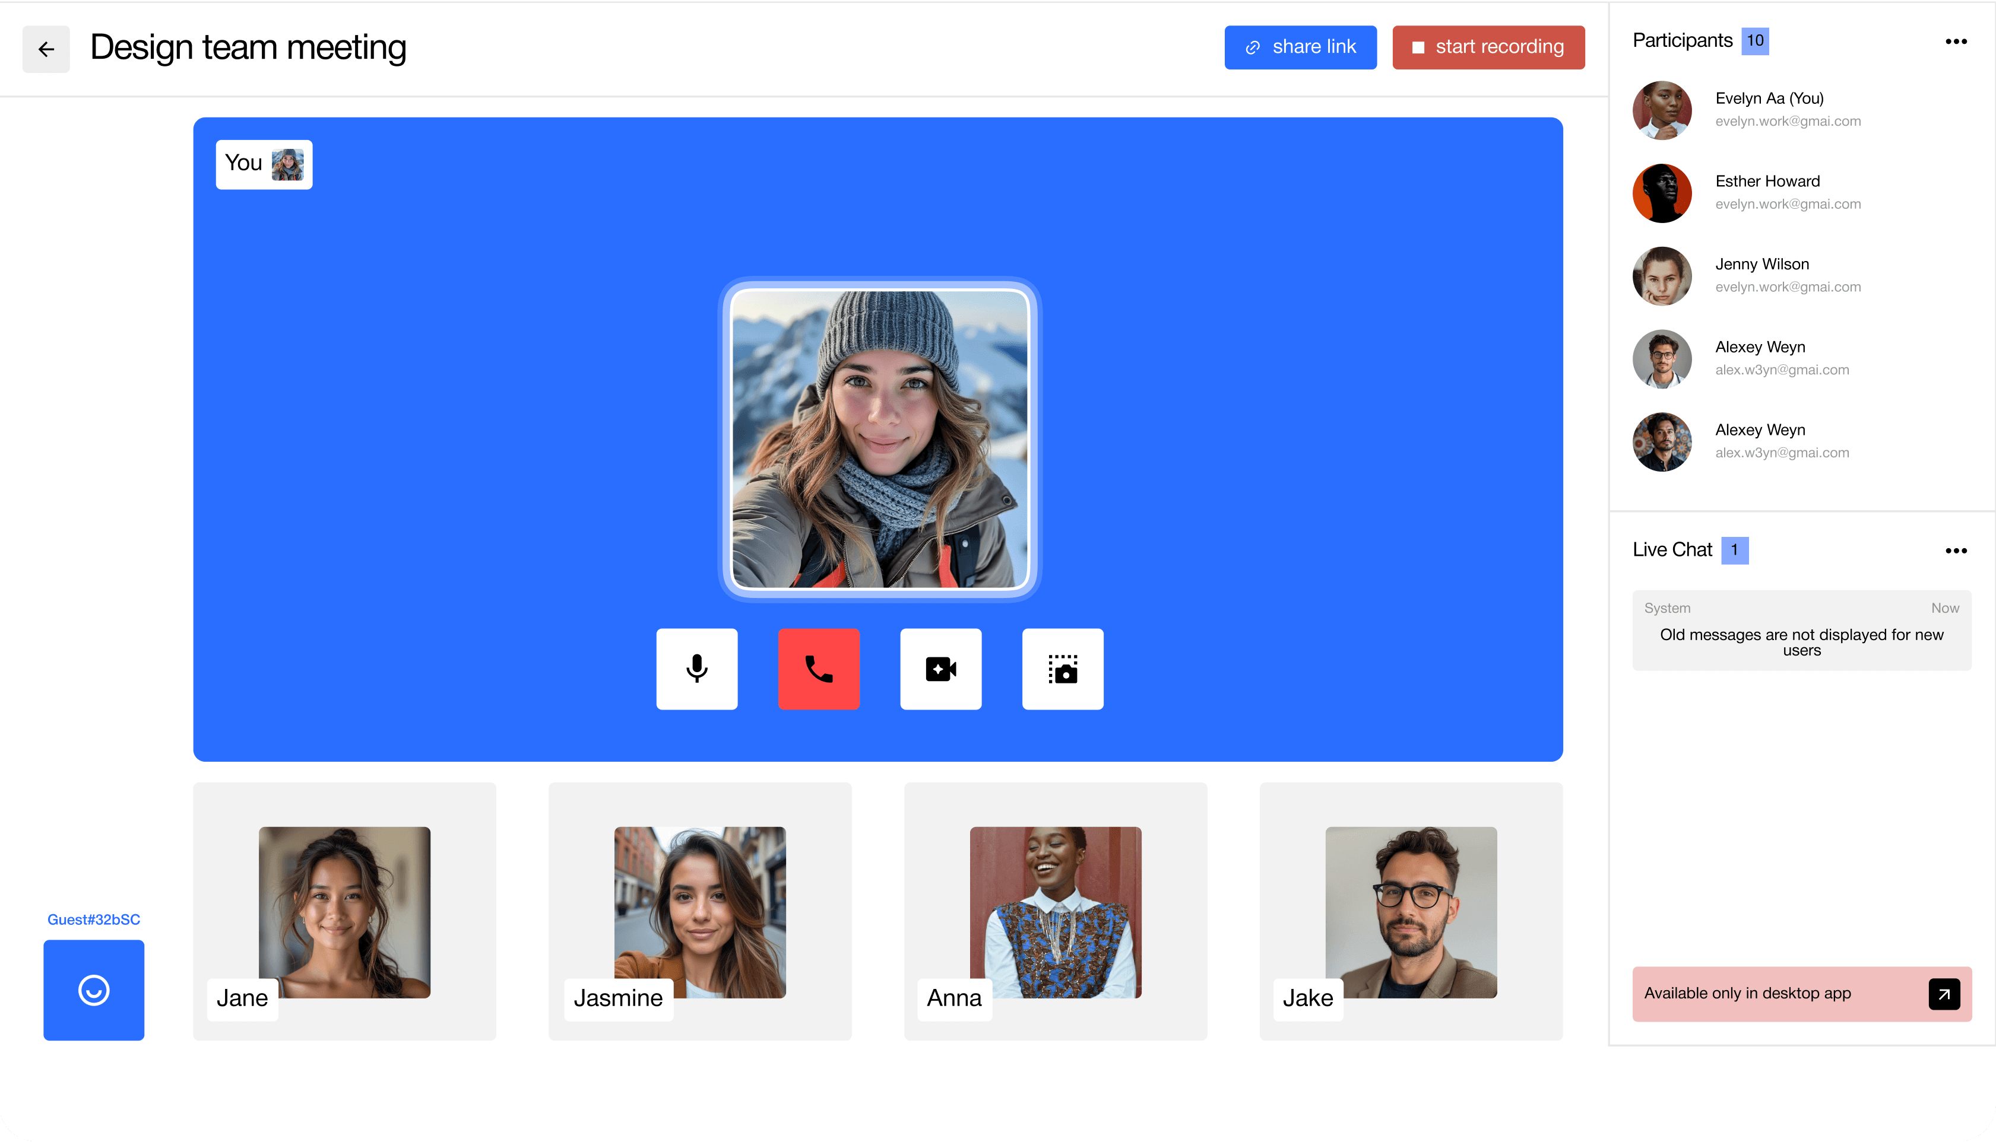
Task: Click the back arrow button
Action: (x=46, y=49)
